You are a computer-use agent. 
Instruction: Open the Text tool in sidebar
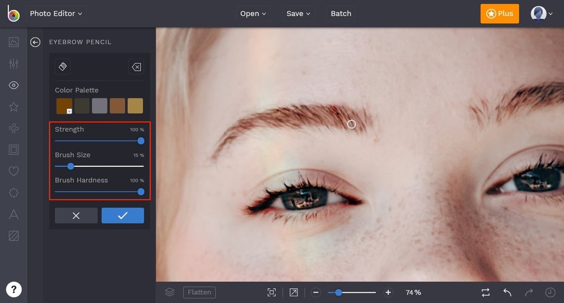point(13,215)
